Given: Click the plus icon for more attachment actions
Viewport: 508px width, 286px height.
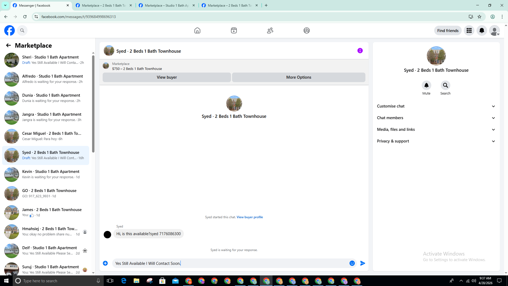Looking at the screenshot, I should click(x=105, y=263).
